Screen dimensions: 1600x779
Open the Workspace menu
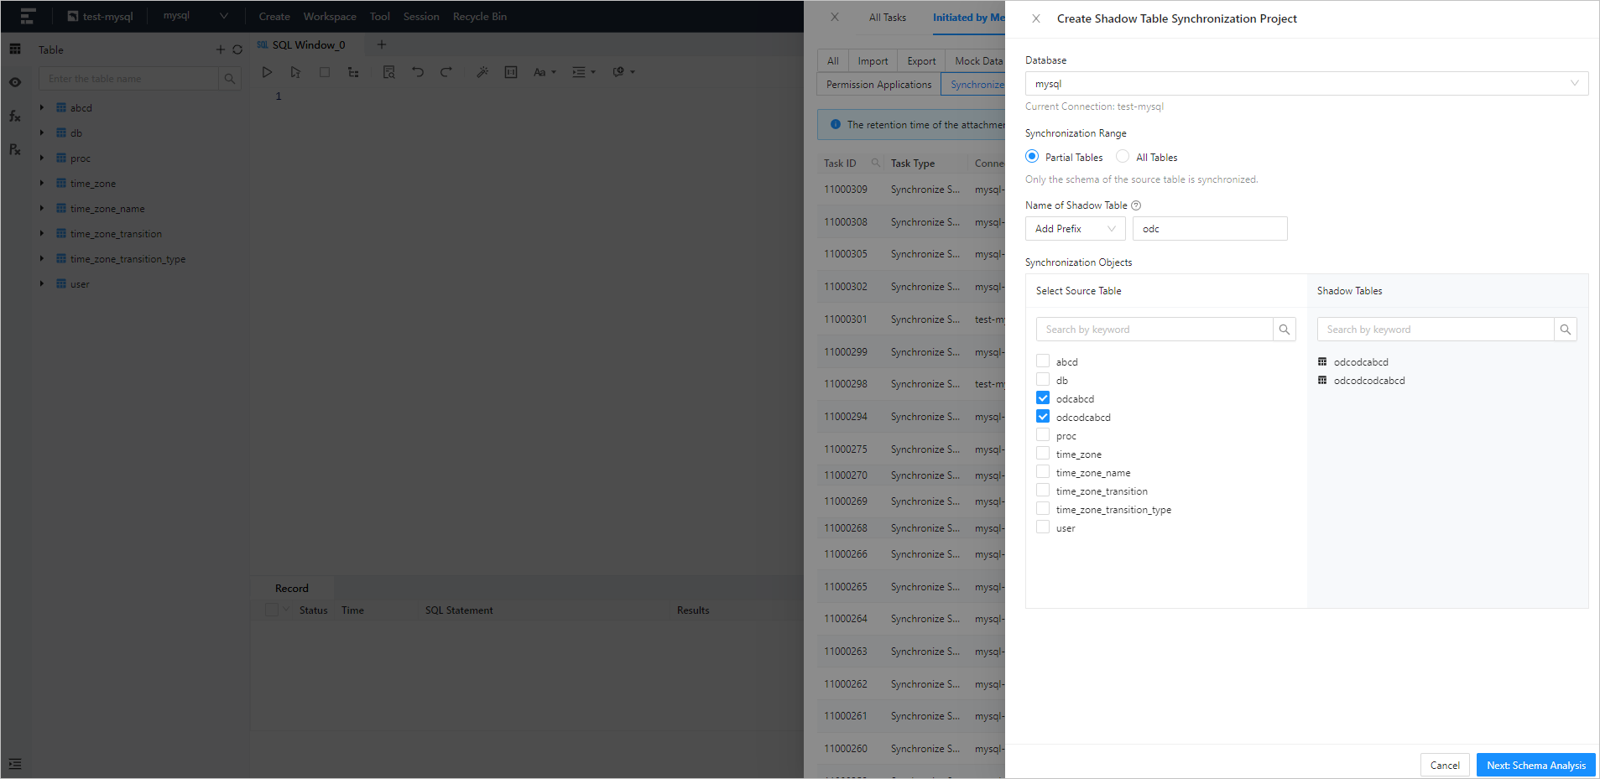point(329,17)
